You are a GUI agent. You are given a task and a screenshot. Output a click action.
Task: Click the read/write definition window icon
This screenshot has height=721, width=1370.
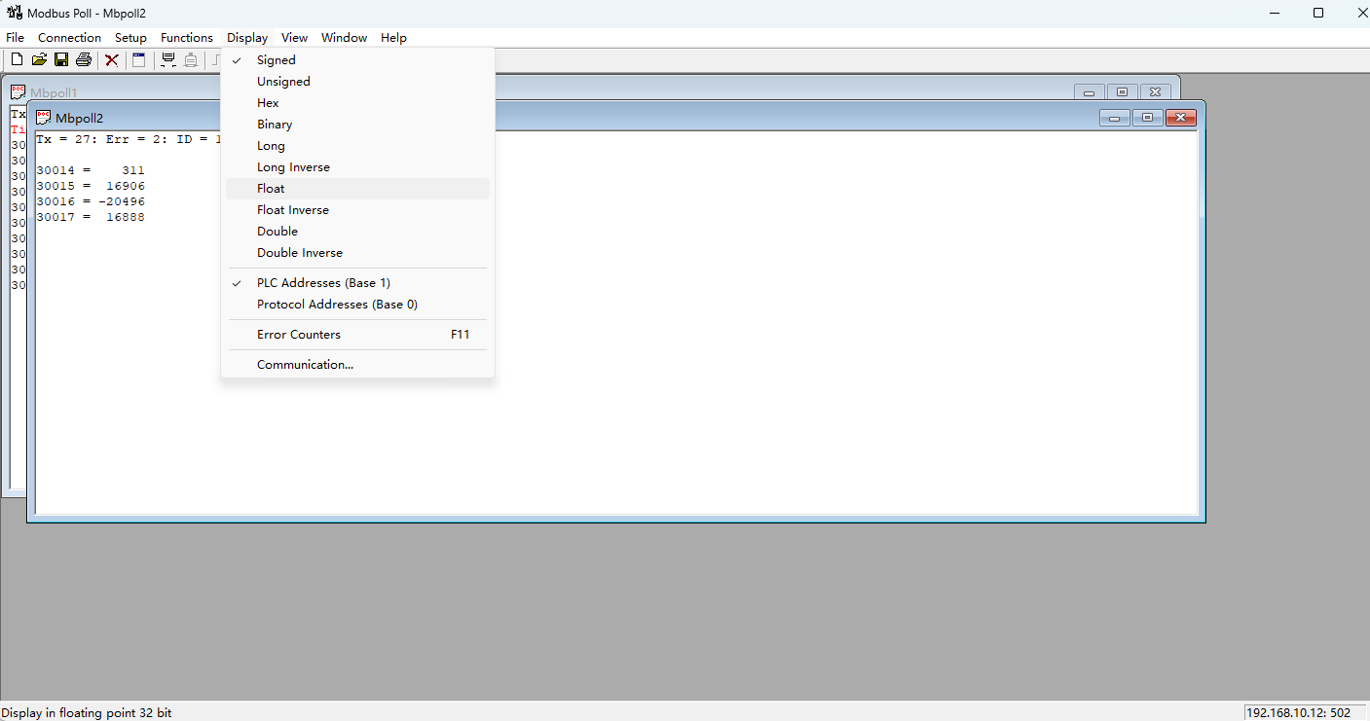point(139,60)
